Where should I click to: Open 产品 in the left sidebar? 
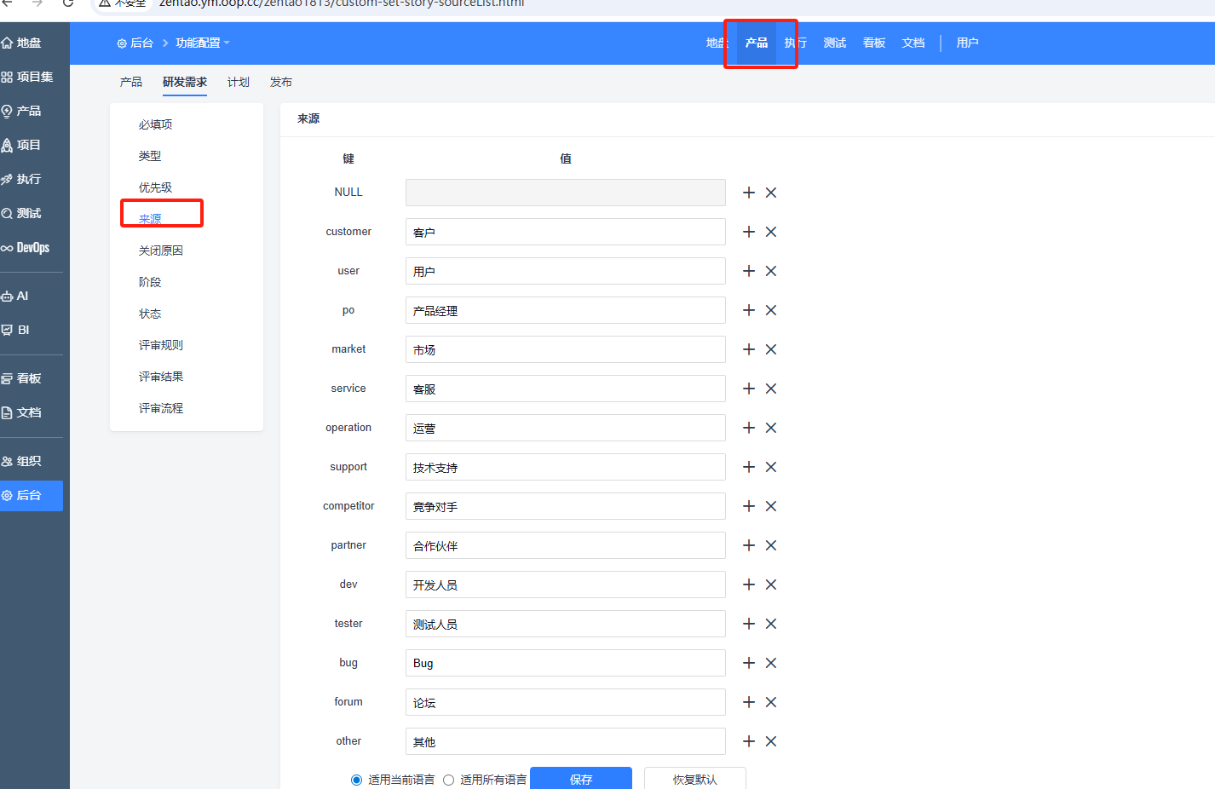[22, 111]
